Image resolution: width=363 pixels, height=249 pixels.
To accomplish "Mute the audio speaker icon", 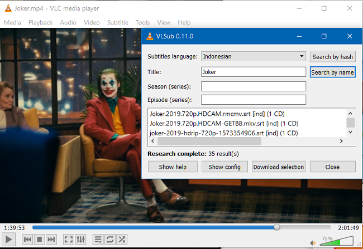I will click(x=313, y=243).
